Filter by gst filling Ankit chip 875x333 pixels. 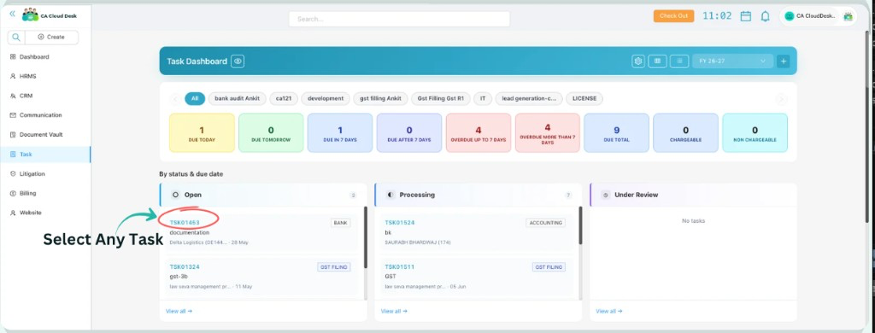380,99
